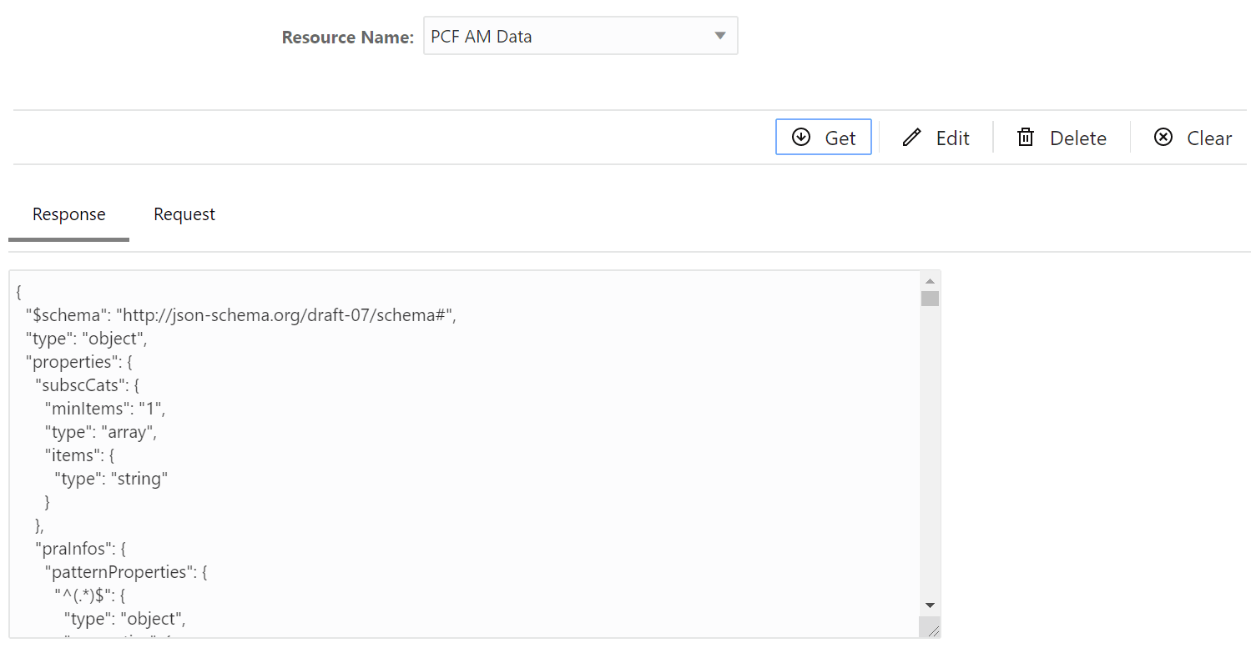Click the trash can icon beside Delete
The width and height of the screenshot is (1251, 648).
(x=1025, y=137)
